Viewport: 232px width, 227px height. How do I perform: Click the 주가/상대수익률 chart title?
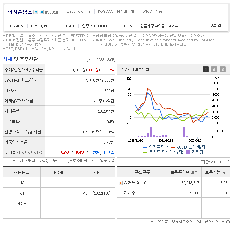click(135, 69)
